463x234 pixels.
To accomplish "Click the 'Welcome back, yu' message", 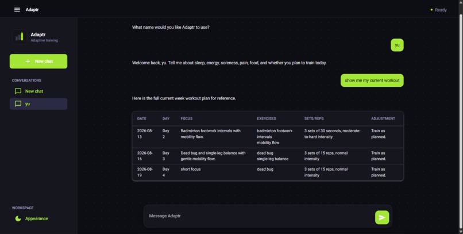I will click(x=229, y=63).
